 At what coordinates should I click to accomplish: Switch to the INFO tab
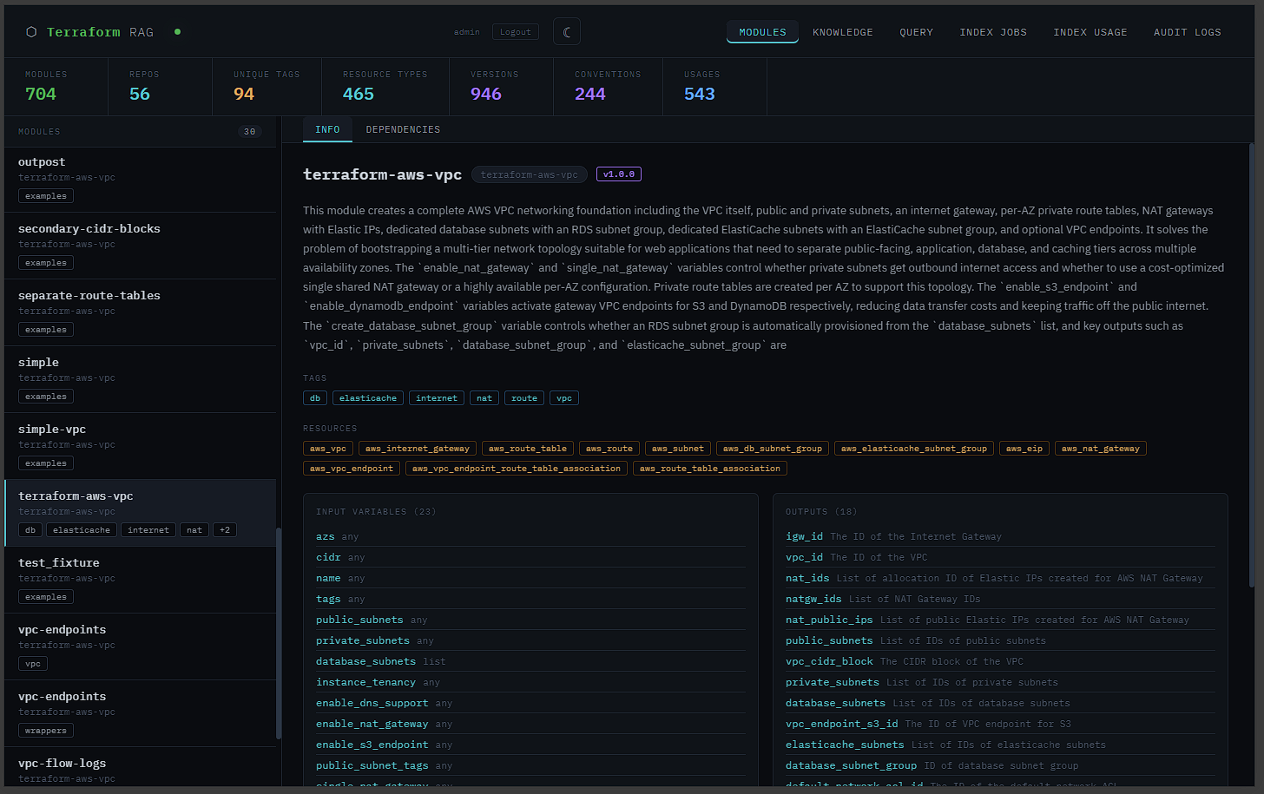tap(327, 129)
